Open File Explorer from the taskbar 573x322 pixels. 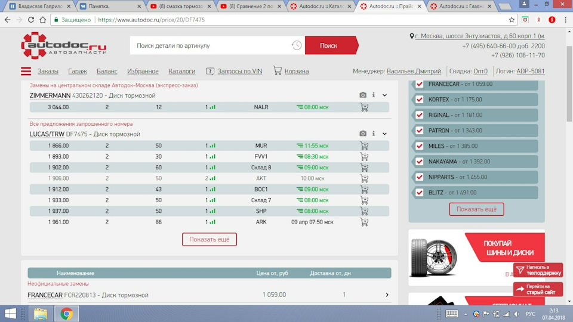(41, 314)
